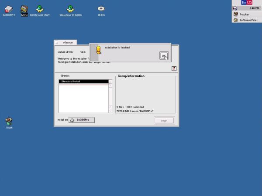Viewport: 262px width, 196px height.
Task: Click the v0.6 version text
Action: tap(83, 52)
